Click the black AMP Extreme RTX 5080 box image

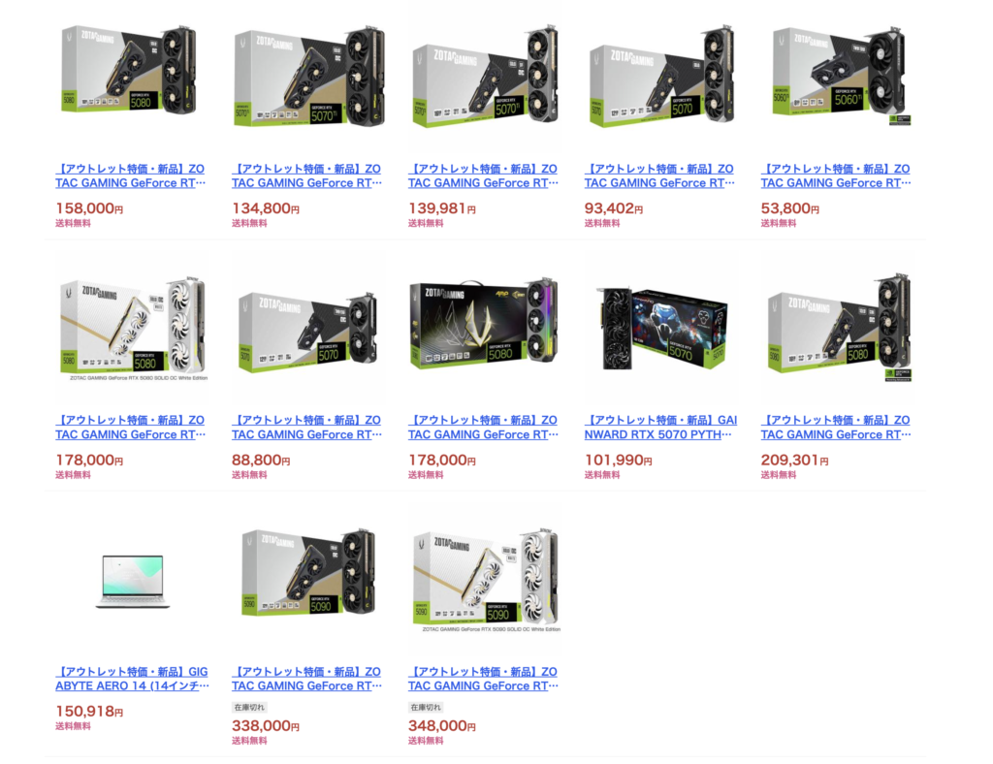[485, 328]
